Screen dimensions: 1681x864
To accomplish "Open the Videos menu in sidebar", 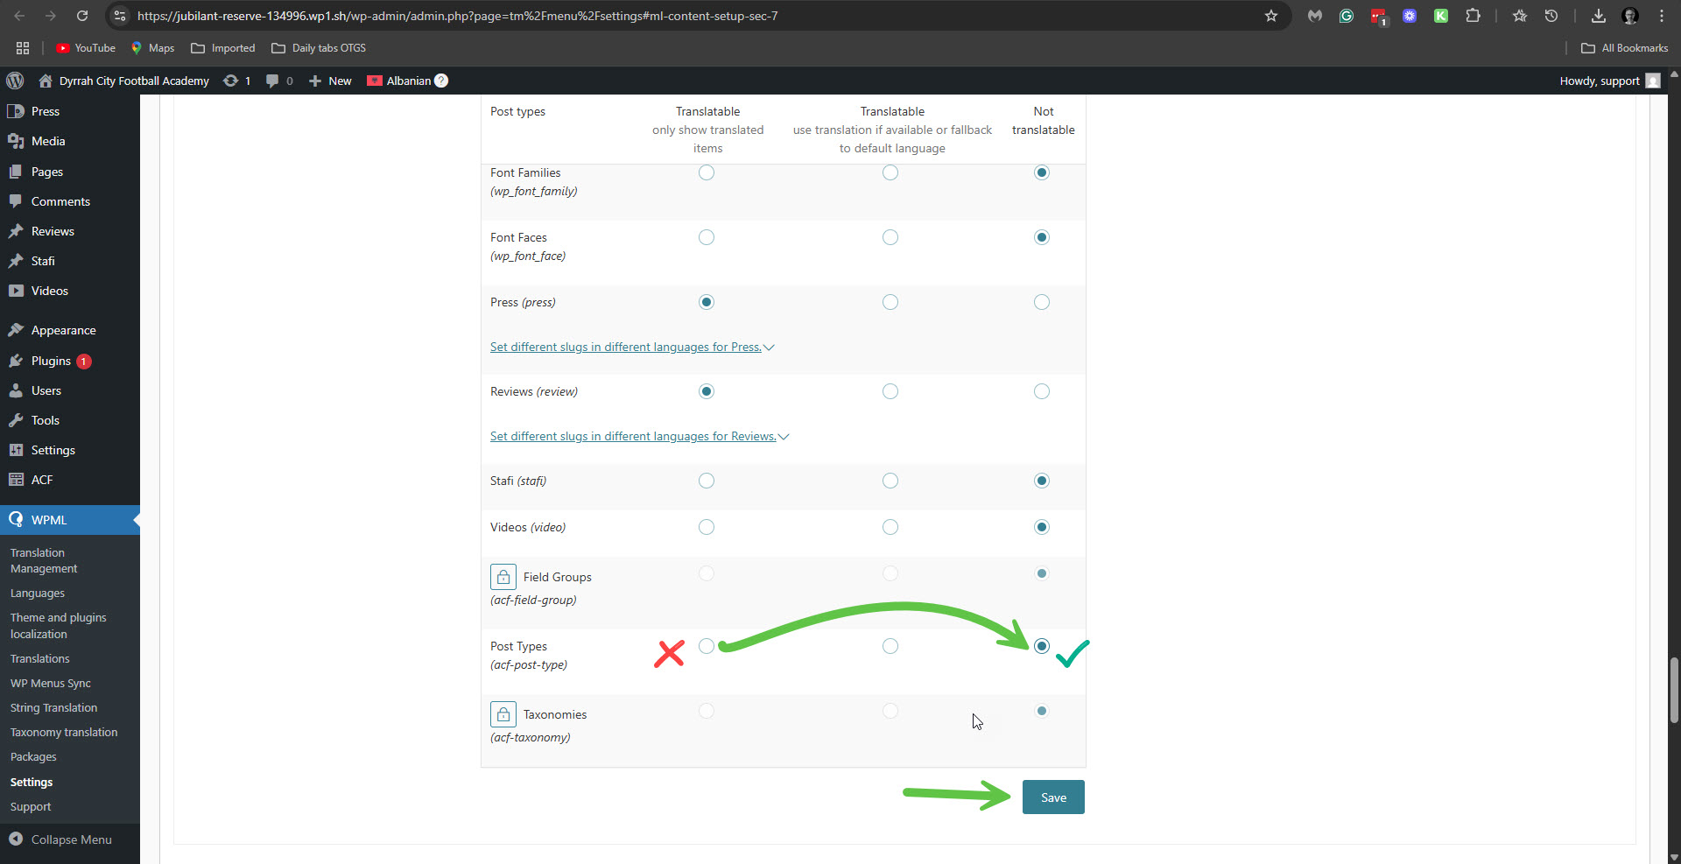I will pyautogui.click(x=70, y=291).
